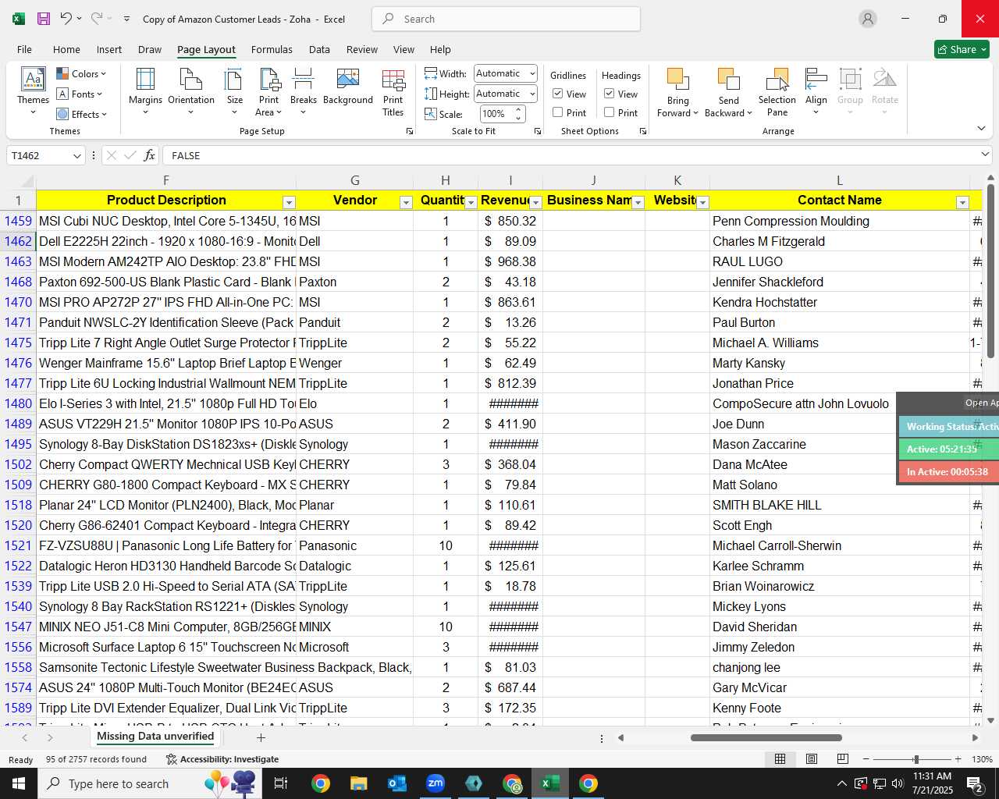Switch to the Data tab
The height and width of the screenshot is (799, 999).
coord(319,49)
